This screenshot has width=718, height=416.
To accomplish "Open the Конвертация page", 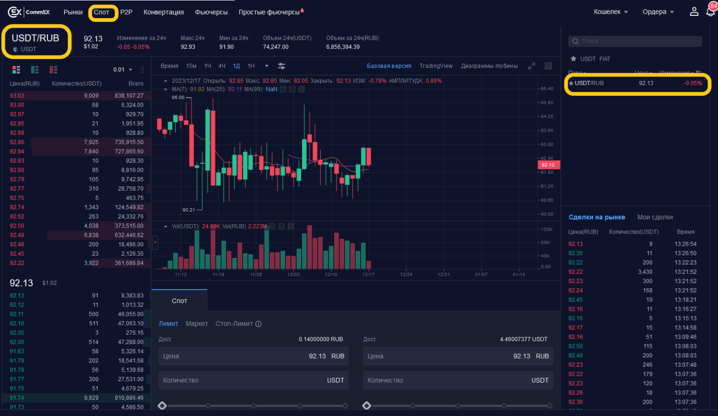I will (164, 12).
